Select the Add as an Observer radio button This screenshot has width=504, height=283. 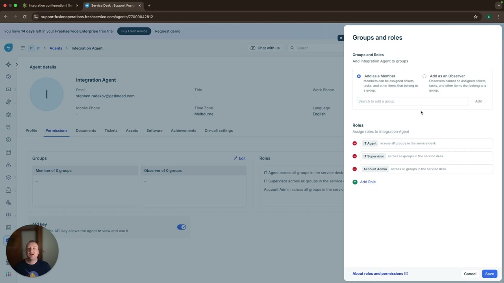click(x=424, y=76)
